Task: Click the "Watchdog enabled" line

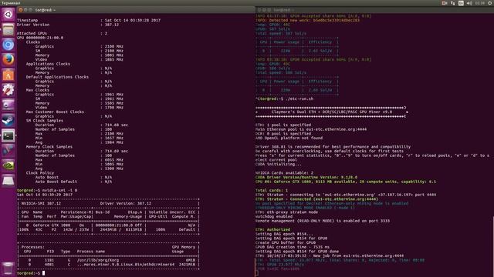Action: pyautogui.click(x=273, y=216)
